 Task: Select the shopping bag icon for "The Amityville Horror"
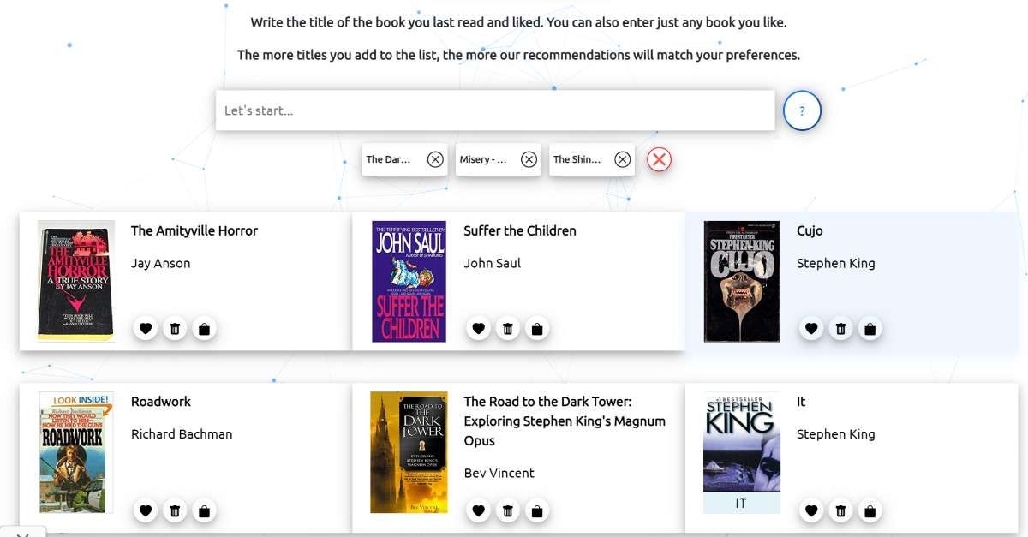(x=205, y=328)
